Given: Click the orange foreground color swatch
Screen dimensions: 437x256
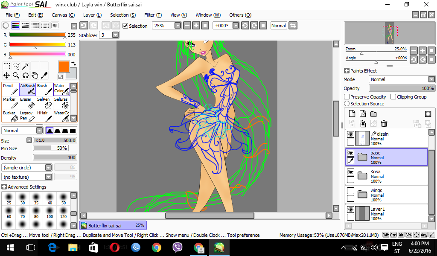Looking at the screenshot, I should tap(64, 67).
